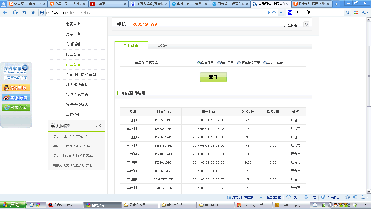Click the bookmark star in toolbar

click(x=33, y=13)
